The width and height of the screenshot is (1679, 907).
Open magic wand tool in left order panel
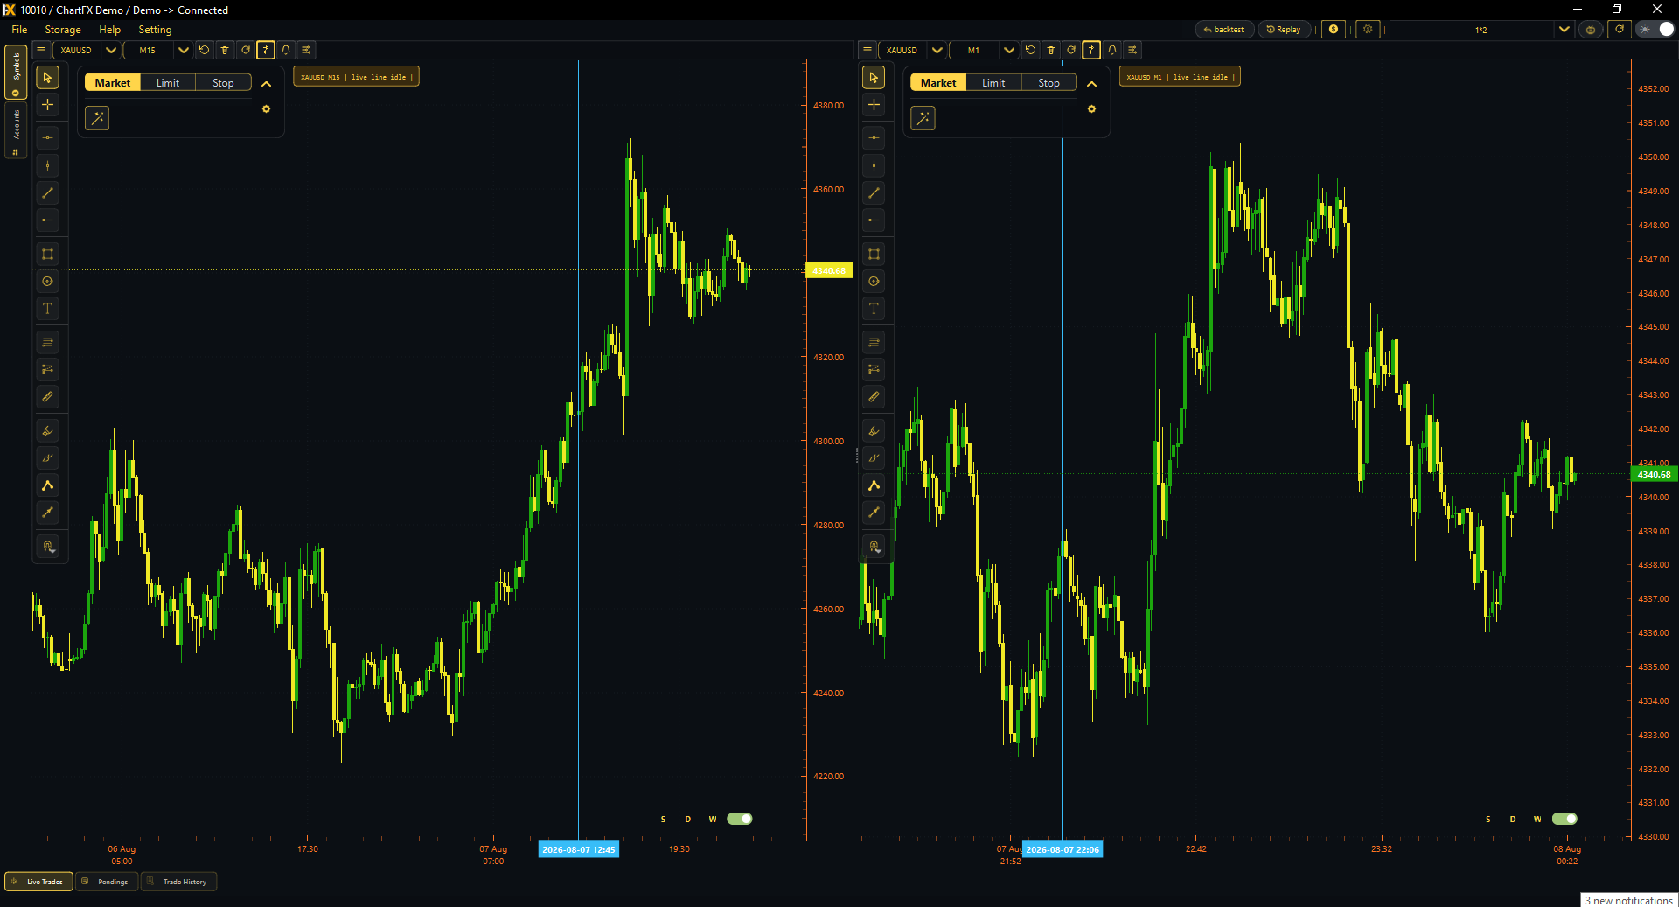click(x=97, y=118)
